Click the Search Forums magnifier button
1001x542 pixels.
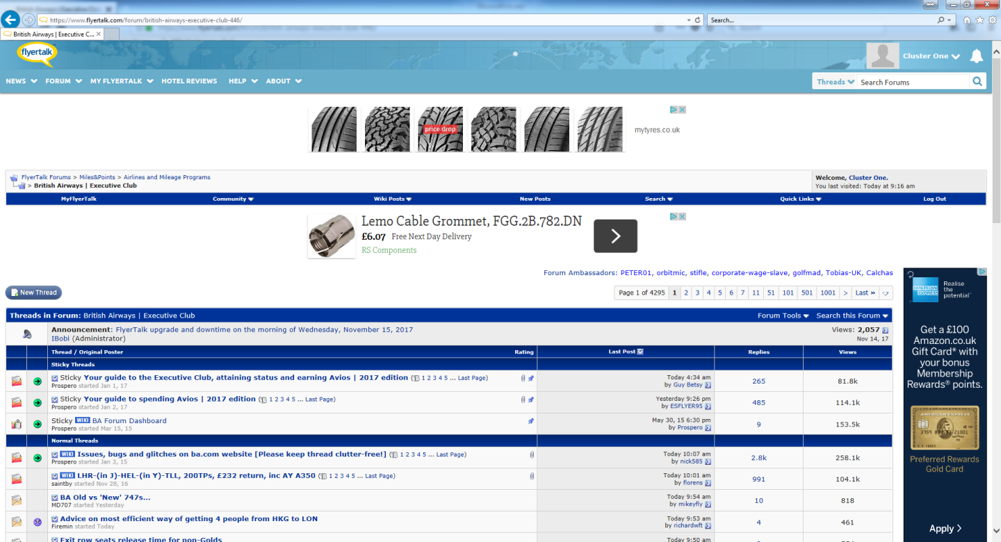[x=977, y=81]
